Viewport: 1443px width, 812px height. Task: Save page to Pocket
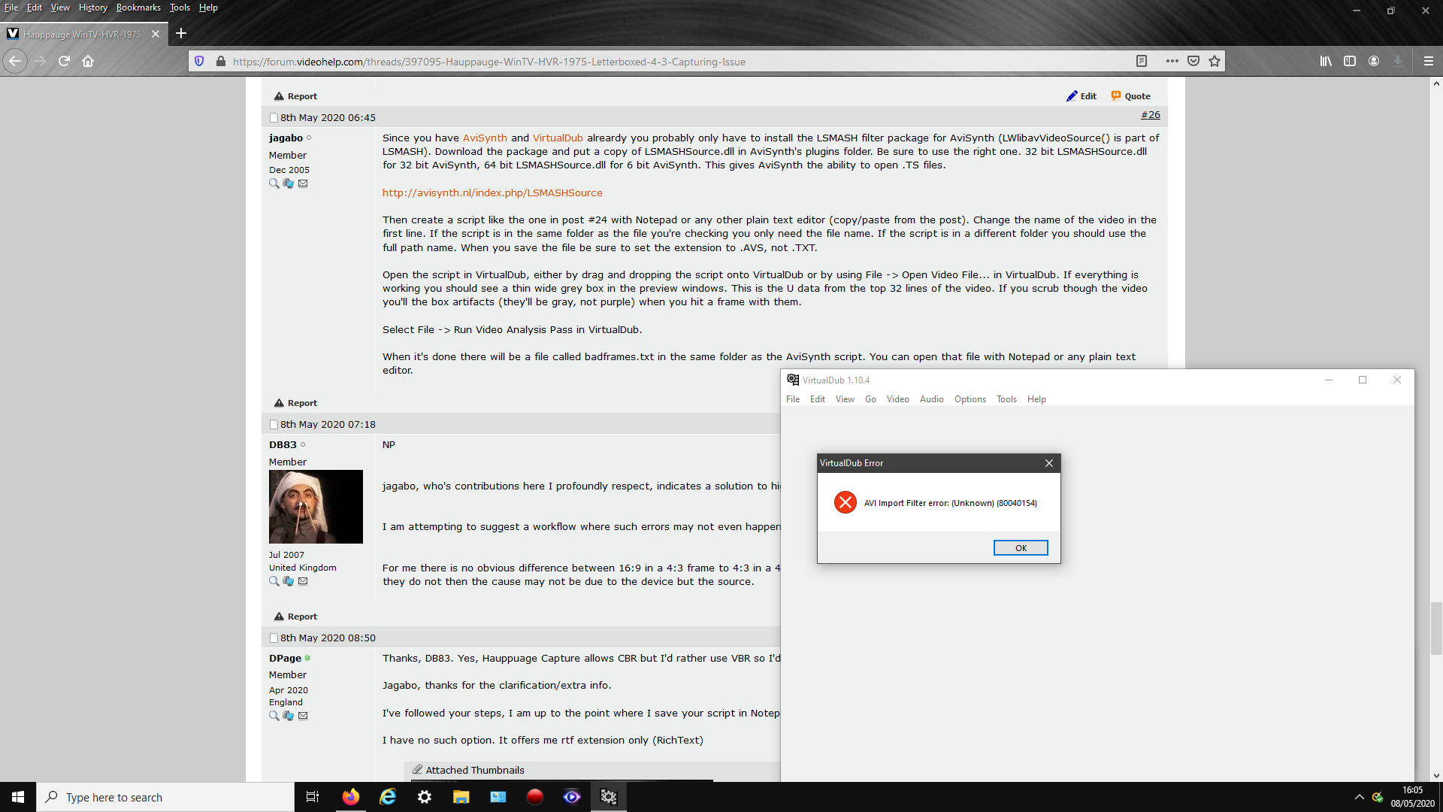[x=1193, y=61]
